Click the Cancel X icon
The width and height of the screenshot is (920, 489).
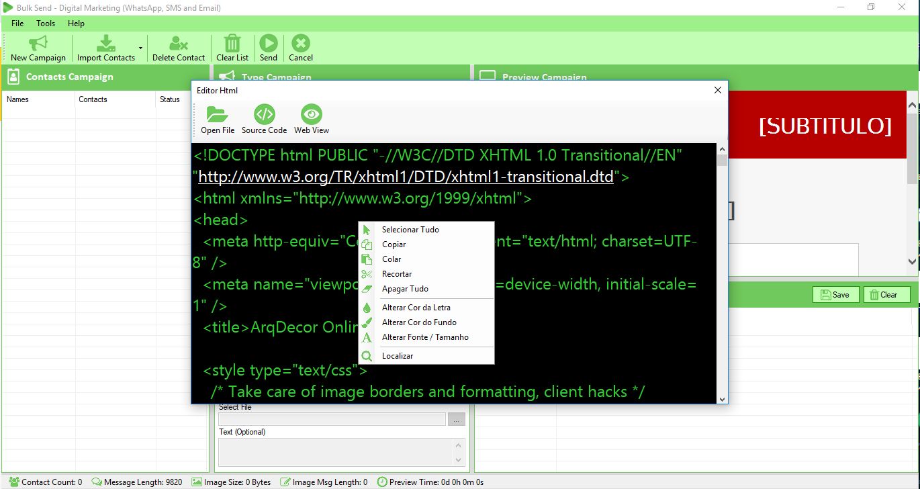click(x=301, y=44)
